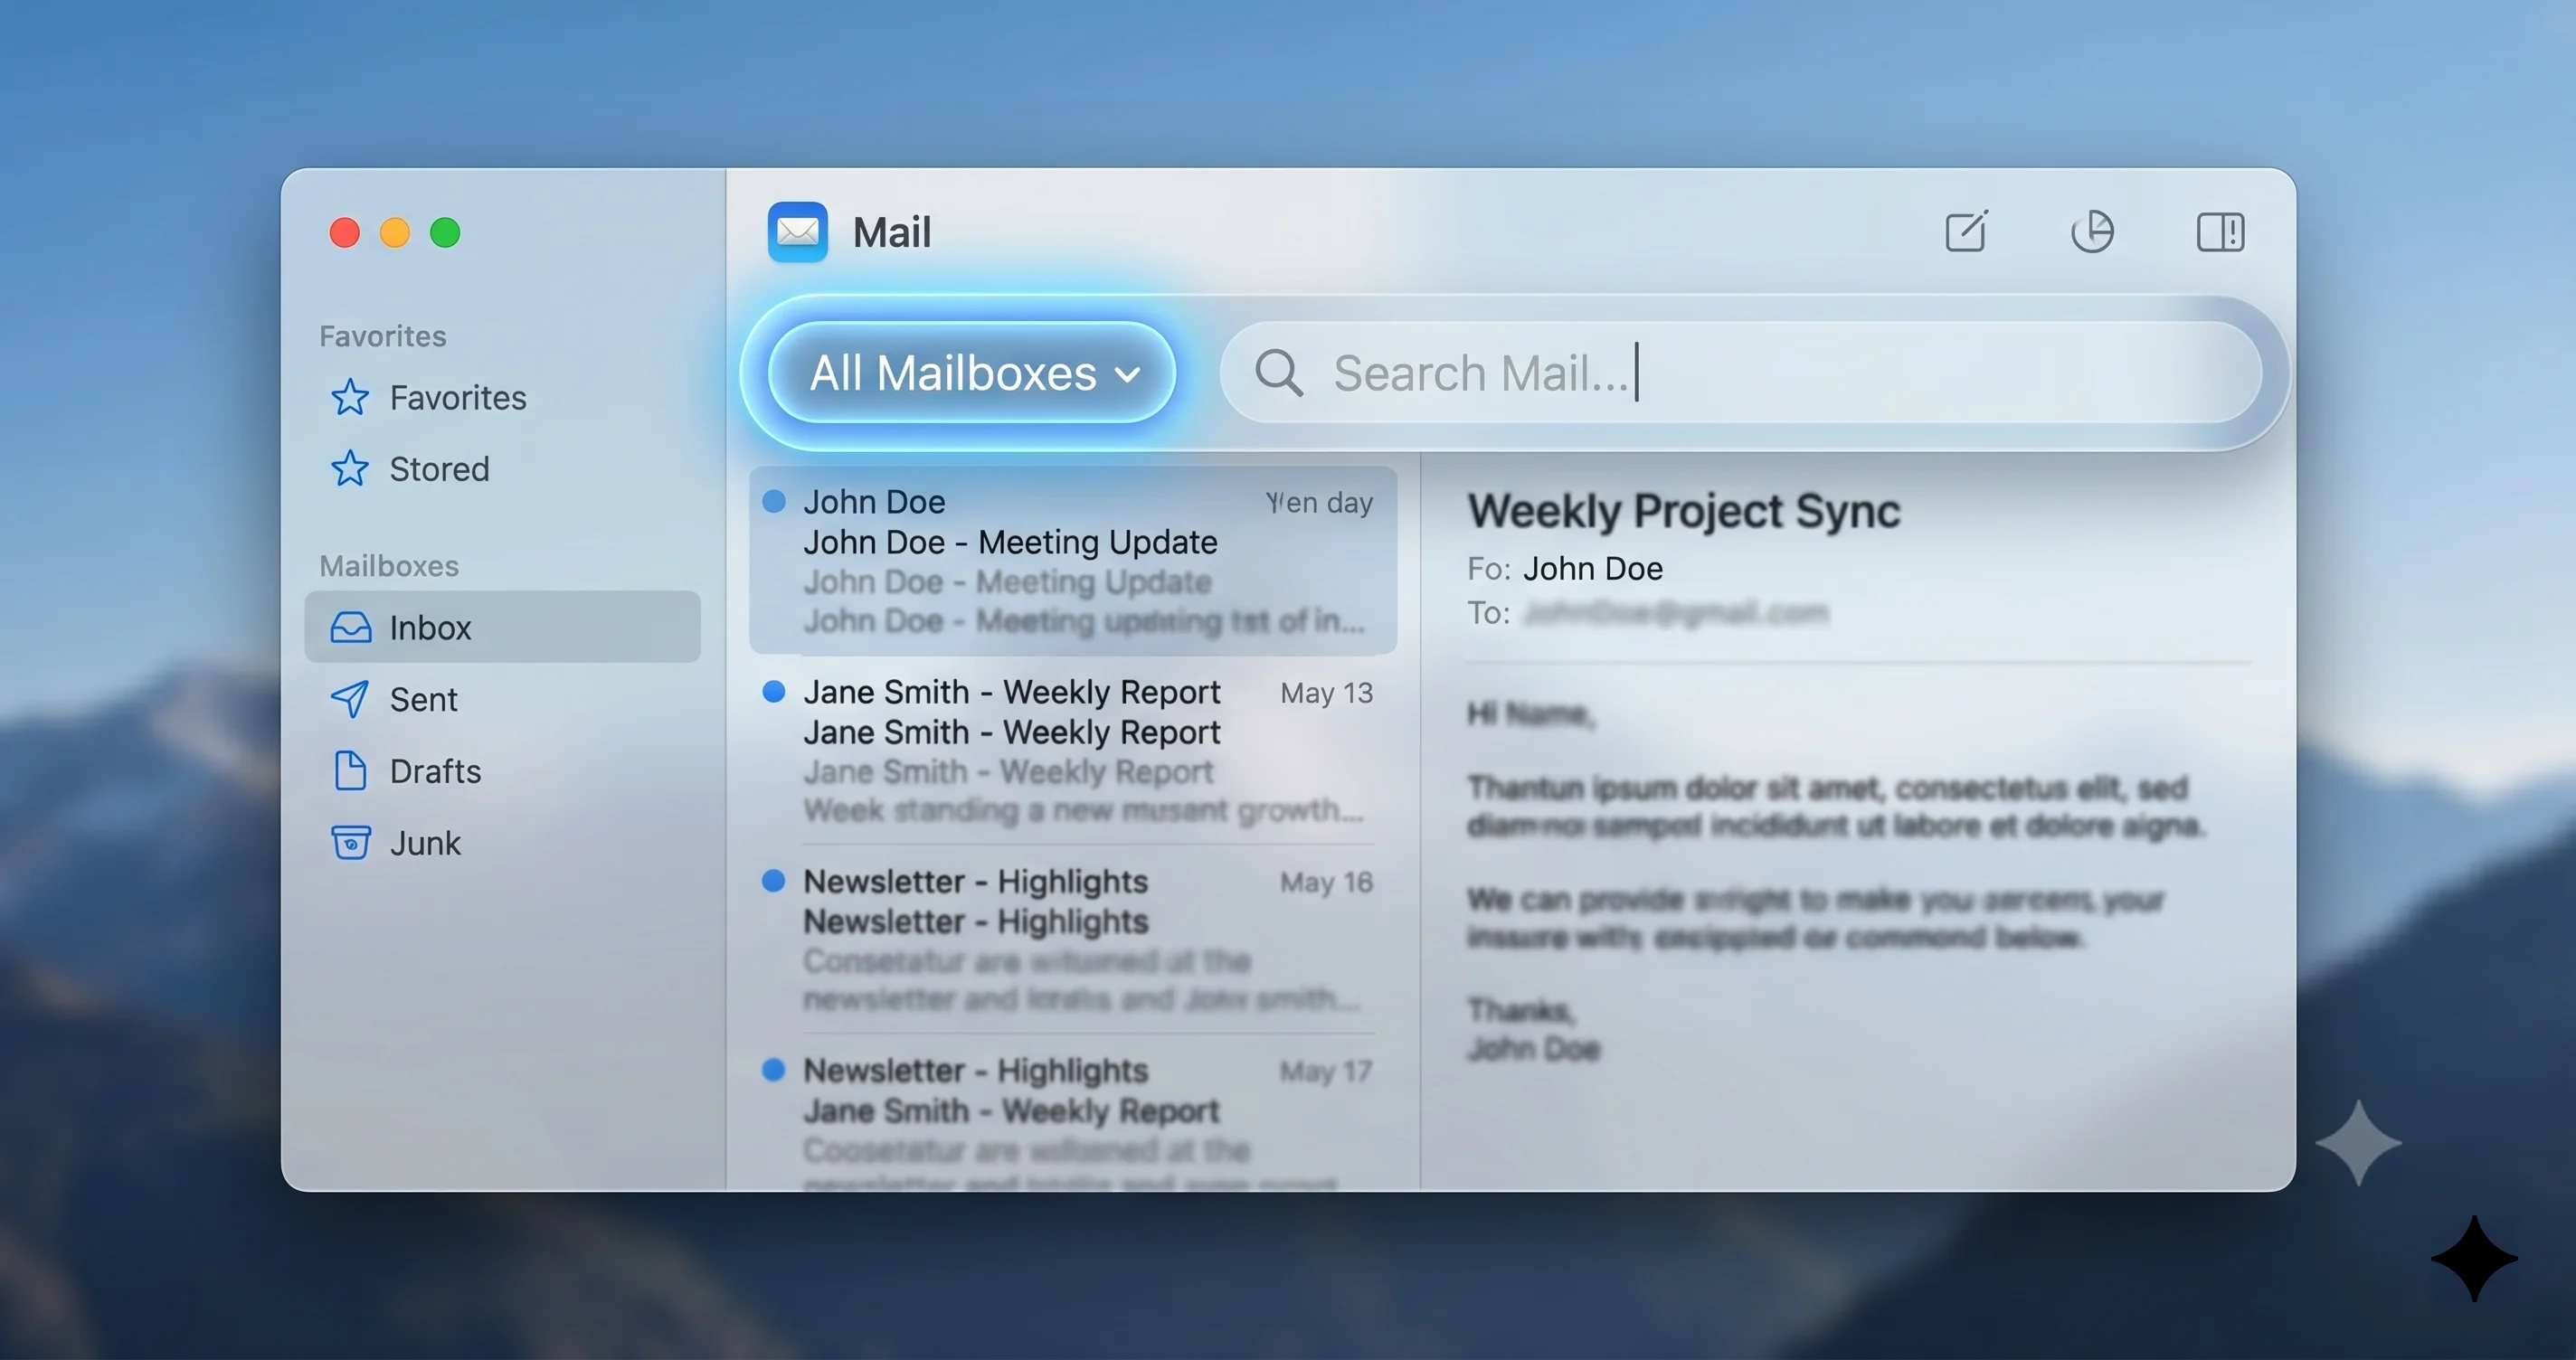The width and height of the screenshot is (2576, 1360).
Task: Toggle the sidebar panel icon in toolbar
Action: tap(2220, 232)
